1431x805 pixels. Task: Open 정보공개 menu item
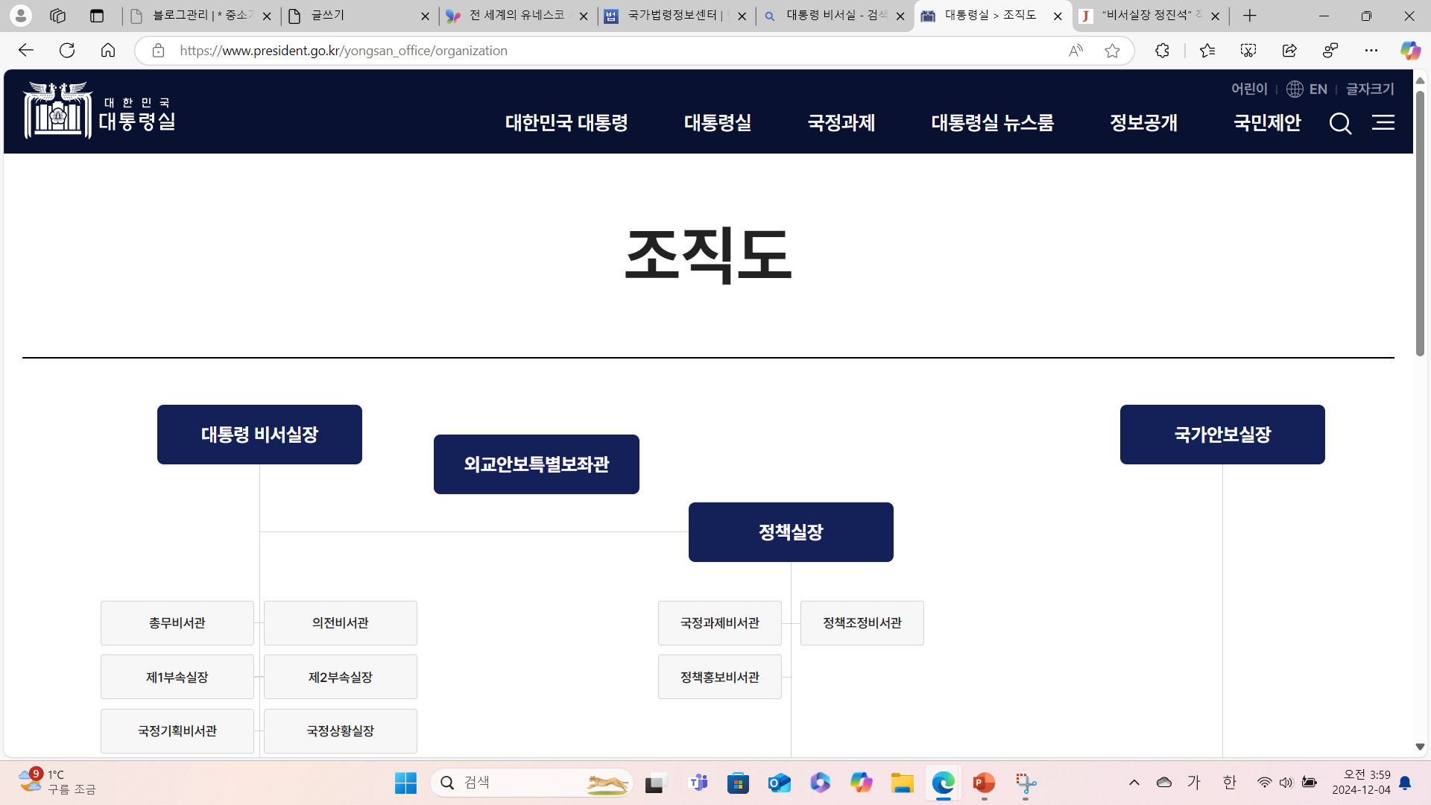pyautogui.click(x=1143, y=123)
